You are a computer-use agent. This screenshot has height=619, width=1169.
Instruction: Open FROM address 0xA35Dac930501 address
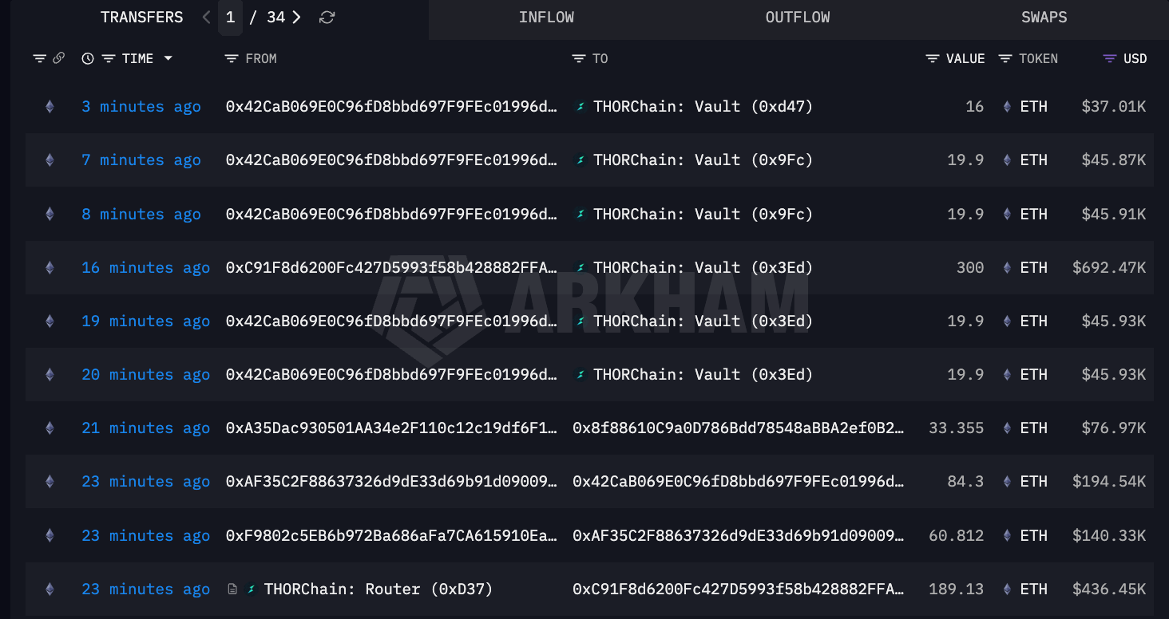392,428
